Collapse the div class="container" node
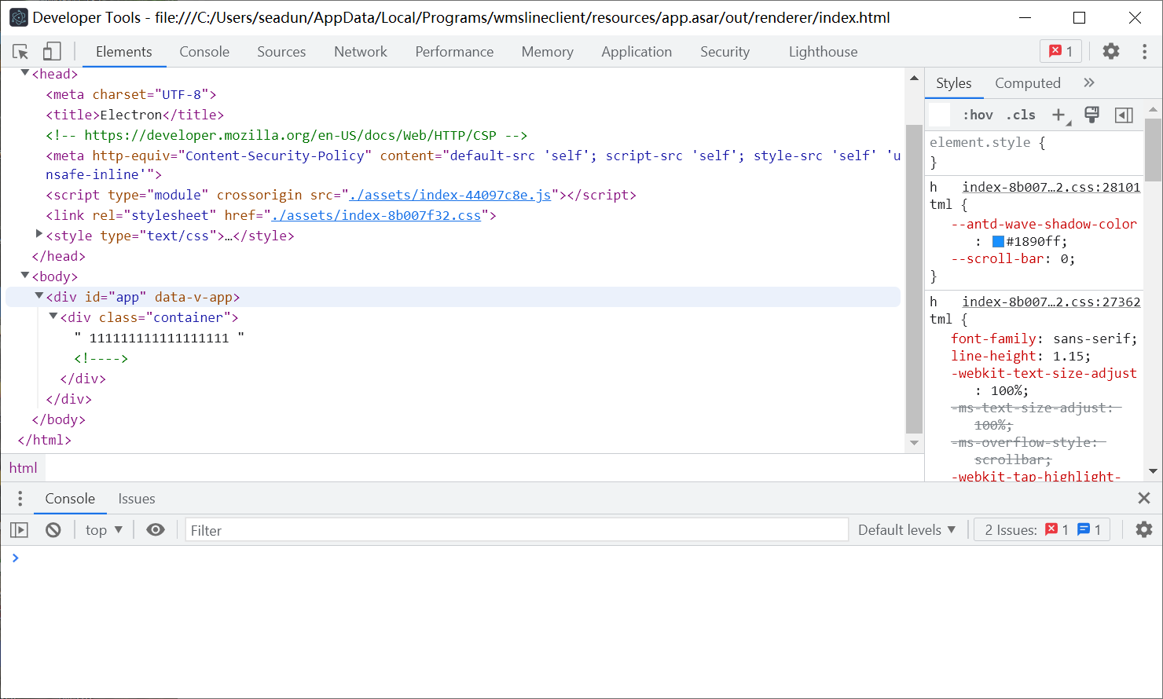 53,317
